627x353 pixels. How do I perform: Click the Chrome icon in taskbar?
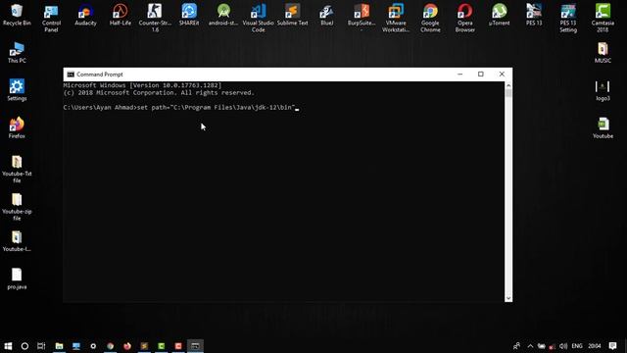point(110,346)
